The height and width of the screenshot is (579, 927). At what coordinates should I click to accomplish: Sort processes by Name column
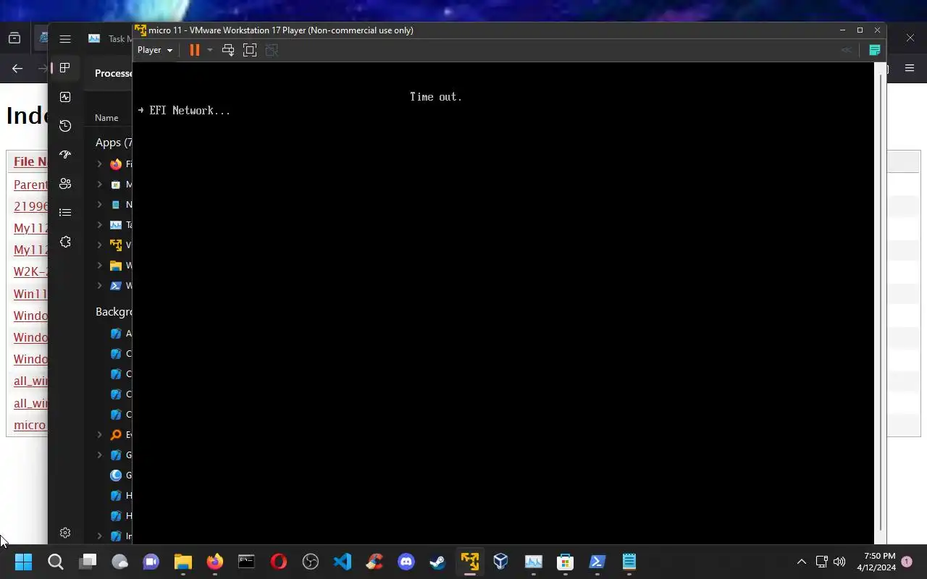(106, 117)
